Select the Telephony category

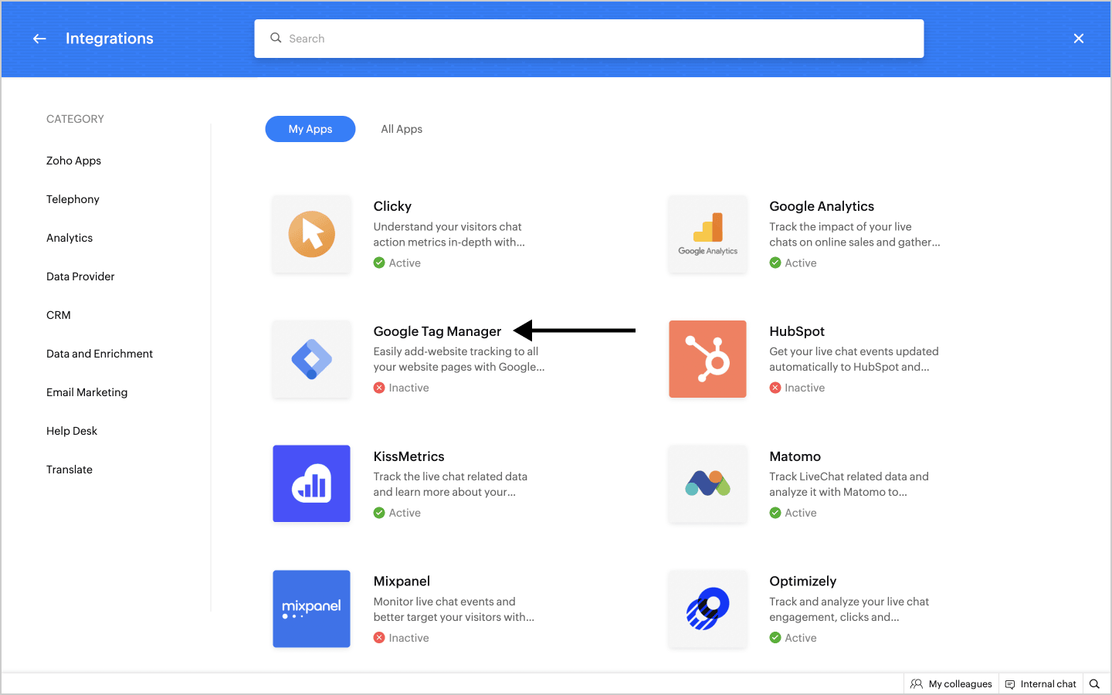tap(73, 199)
